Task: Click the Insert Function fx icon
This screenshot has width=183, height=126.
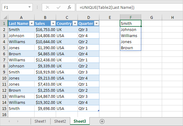Action: [69, 7]
